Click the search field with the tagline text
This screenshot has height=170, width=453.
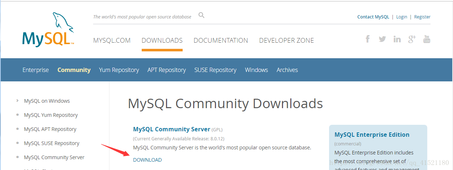142,17
